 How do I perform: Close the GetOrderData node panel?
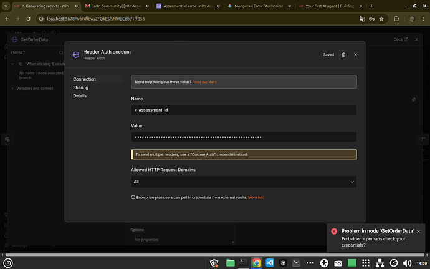[416, 39]
